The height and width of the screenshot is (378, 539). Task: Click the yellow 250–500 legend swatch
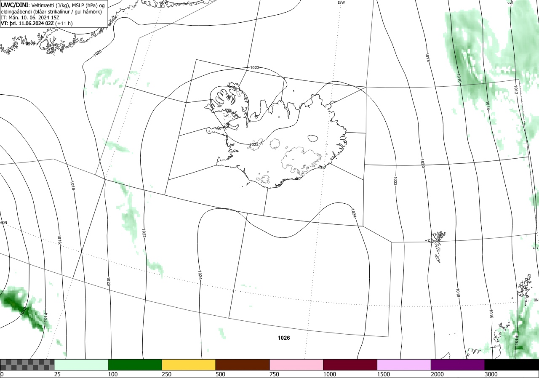189,365
